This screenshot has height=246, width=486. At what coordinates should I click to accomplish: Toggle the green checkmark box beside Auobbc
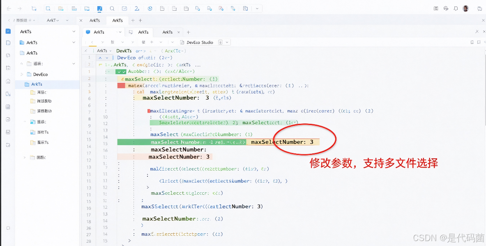tap(121, 72)
